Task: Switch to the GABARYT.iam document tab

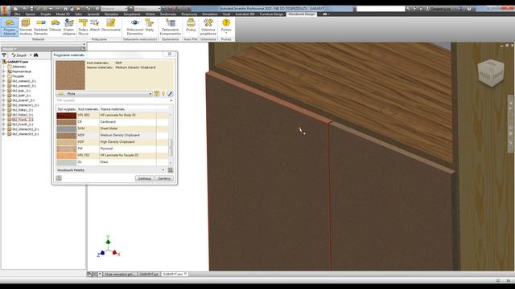Action: [x=174, y=274]
